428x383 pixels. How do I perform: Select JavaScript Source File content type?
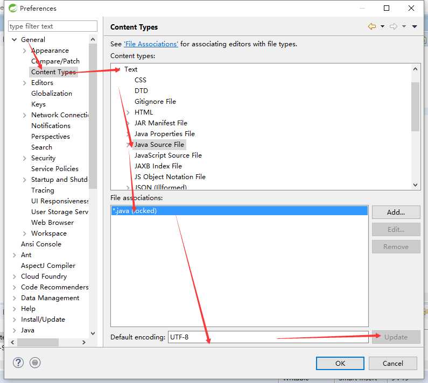[x=168, y=155]
